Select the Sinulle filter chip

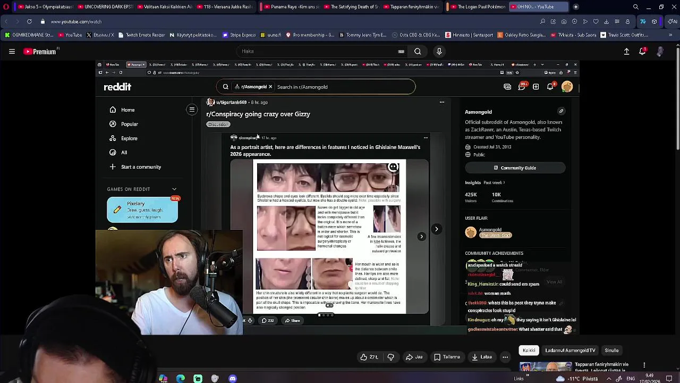[611, 351]
